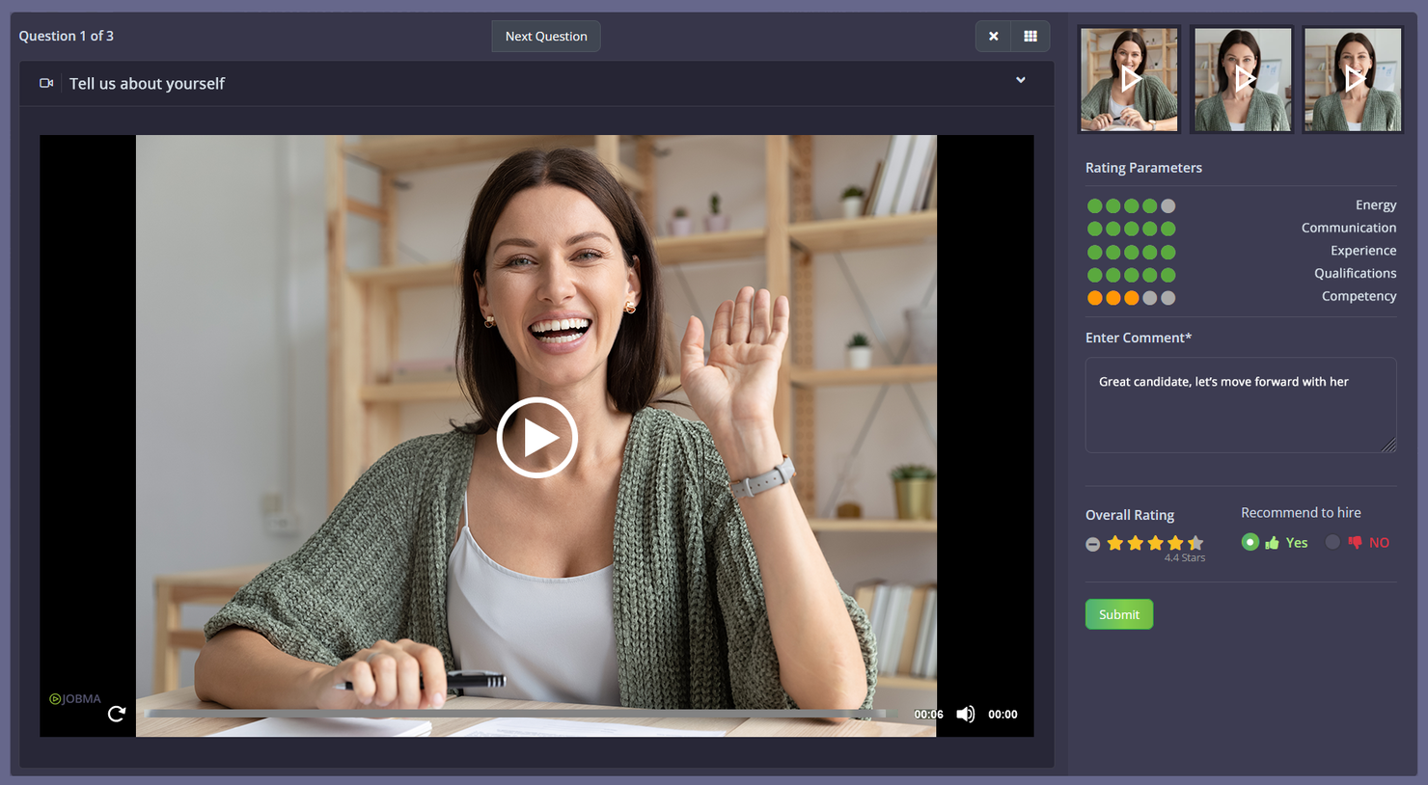Screen dimensions: 1428x785
Task: Open the second video thumbnail at the top
Action: [x=1242, y=79]
